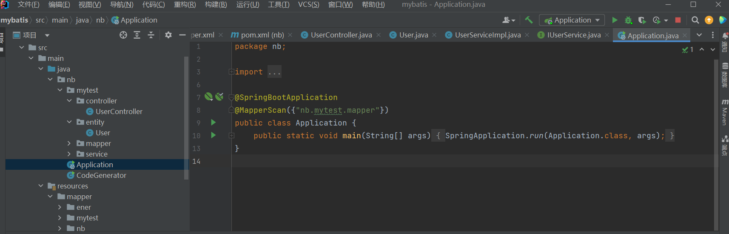Click run gutter icon beside main method
Screen dimensions: 729x234
[x=214, y=135]
